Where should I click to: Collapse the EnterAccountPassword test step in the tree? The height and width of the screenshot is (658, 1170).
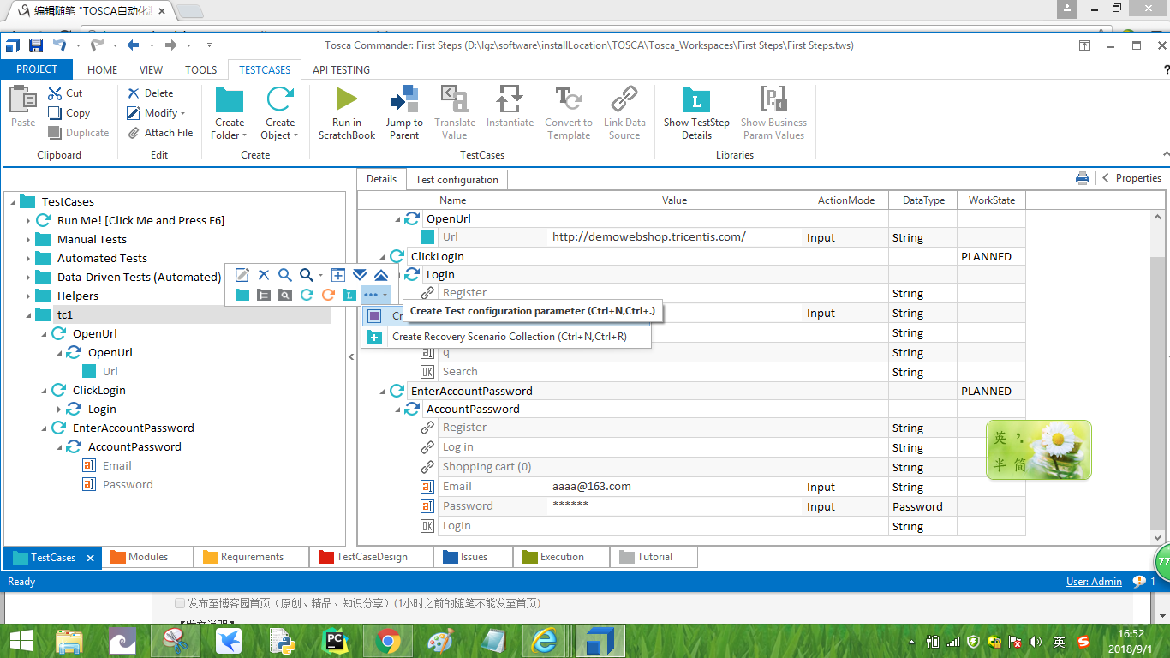tap(43, 428)
